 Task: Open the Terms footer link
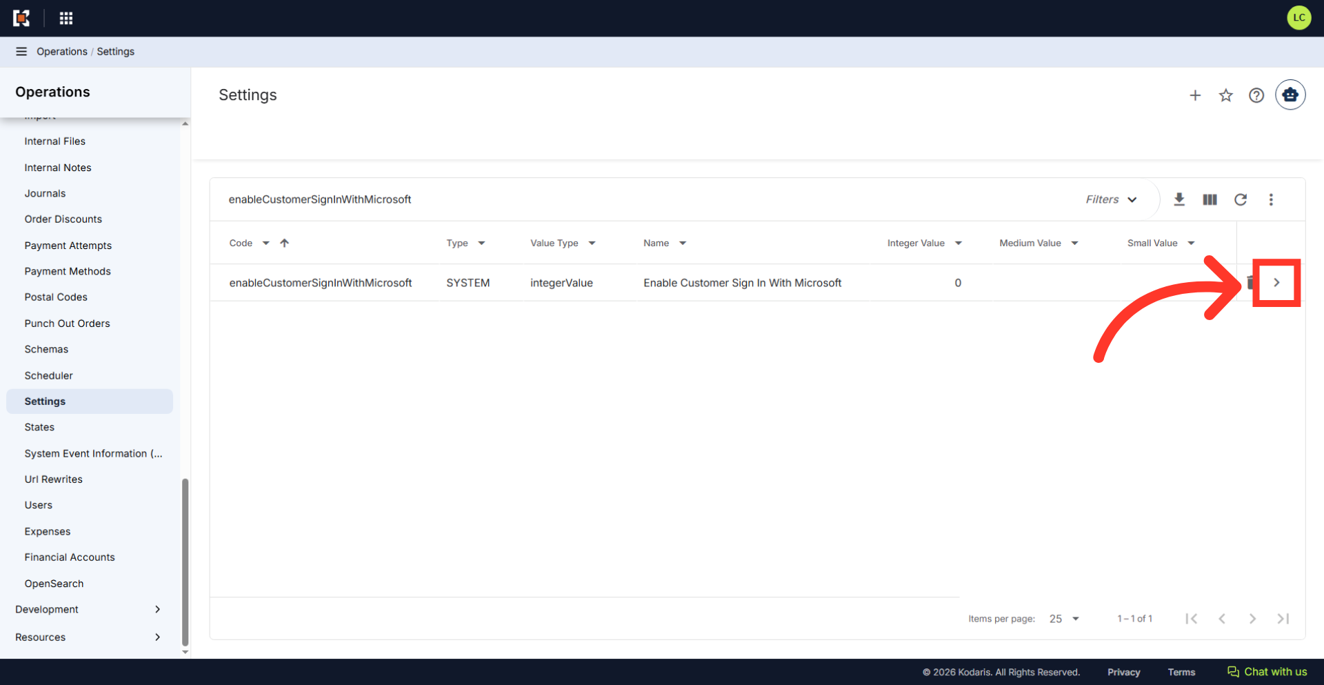pyautogui.click(x=1181, y=672)
